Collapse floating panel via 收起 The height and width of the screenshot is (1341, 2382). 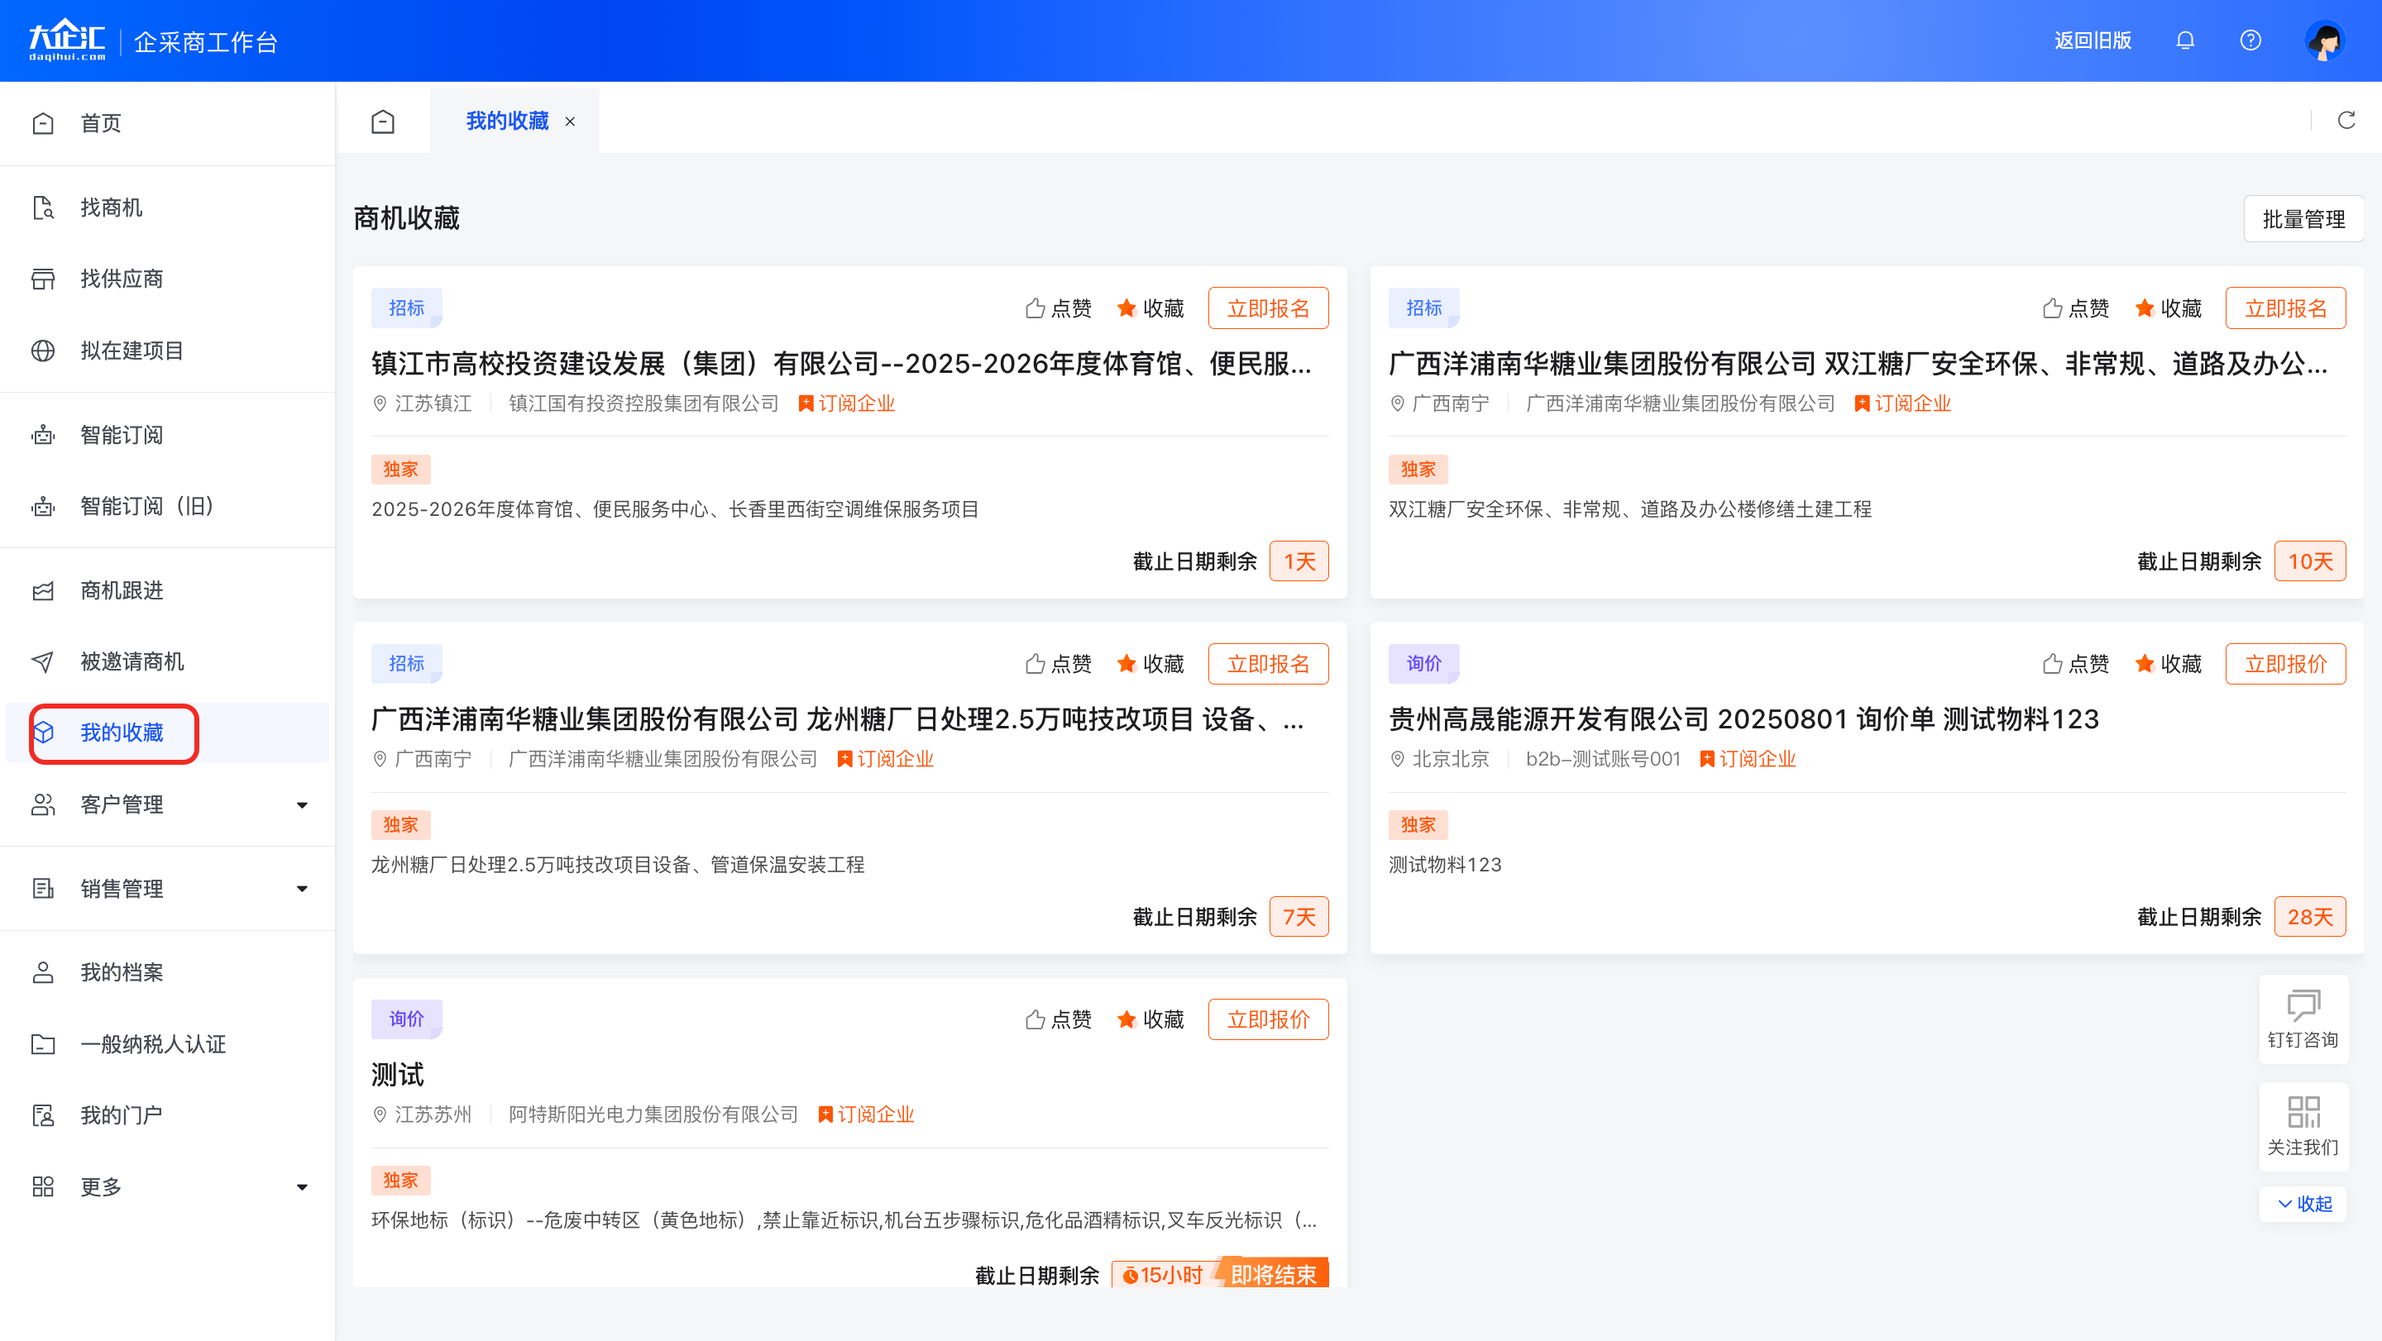[x=2303, y=1203]
